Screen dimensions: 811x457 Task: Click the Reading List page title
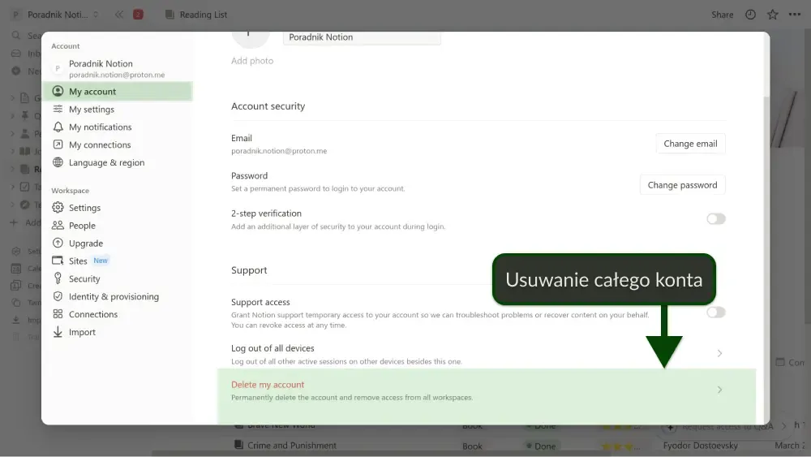204,15
